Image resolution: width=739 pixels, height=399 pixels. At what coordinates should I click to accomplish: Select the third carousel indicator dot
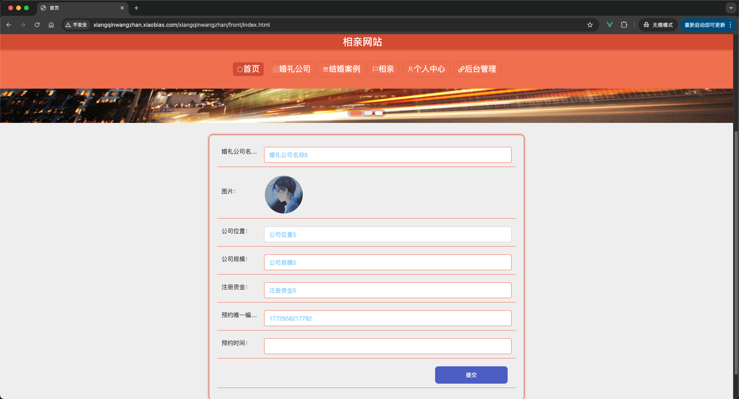click(x=379, y=113)
